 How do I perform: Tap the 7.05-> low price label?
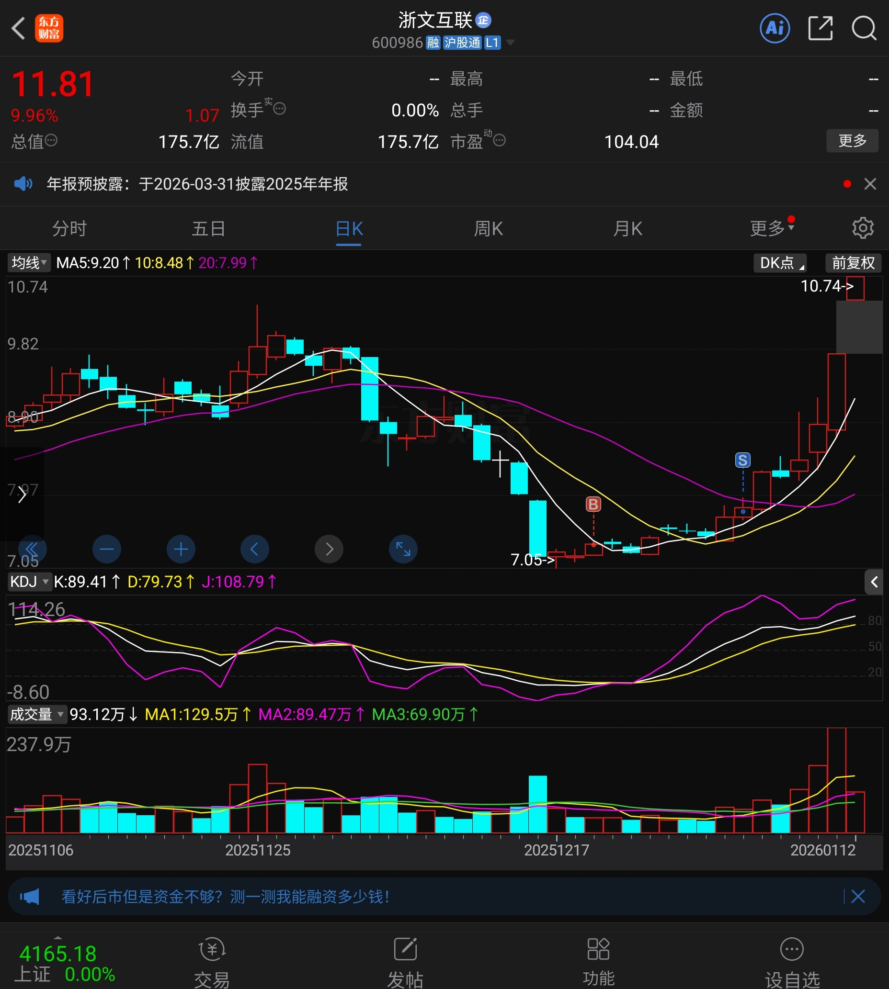(x=533, y=560)
